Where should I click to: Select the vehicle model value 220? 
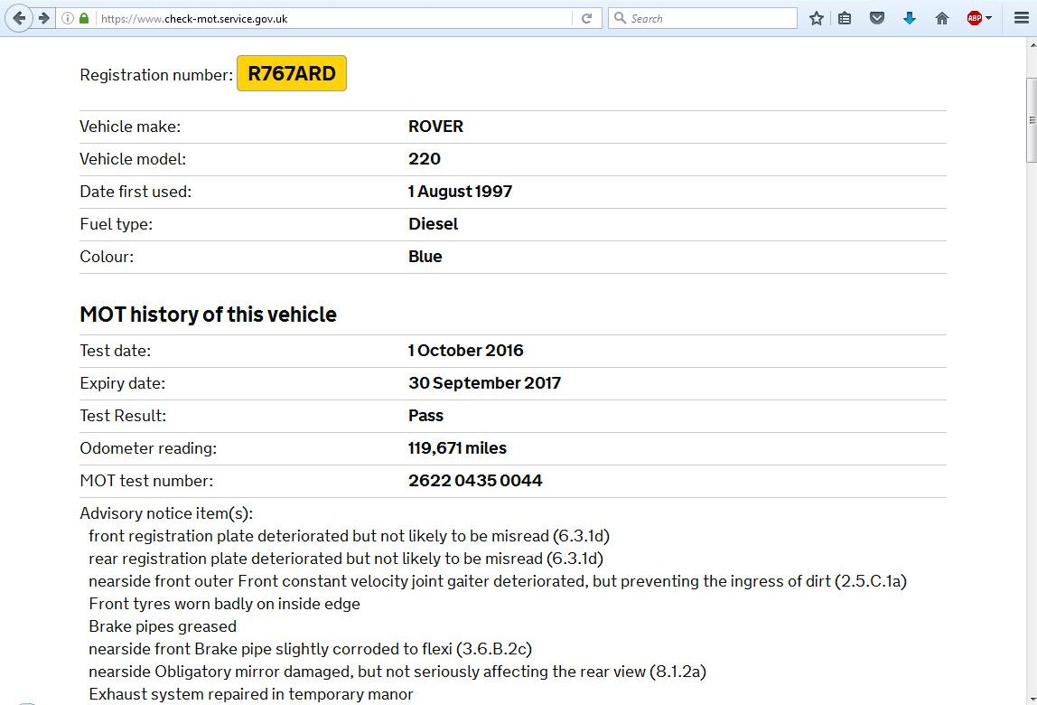[425, 159]
